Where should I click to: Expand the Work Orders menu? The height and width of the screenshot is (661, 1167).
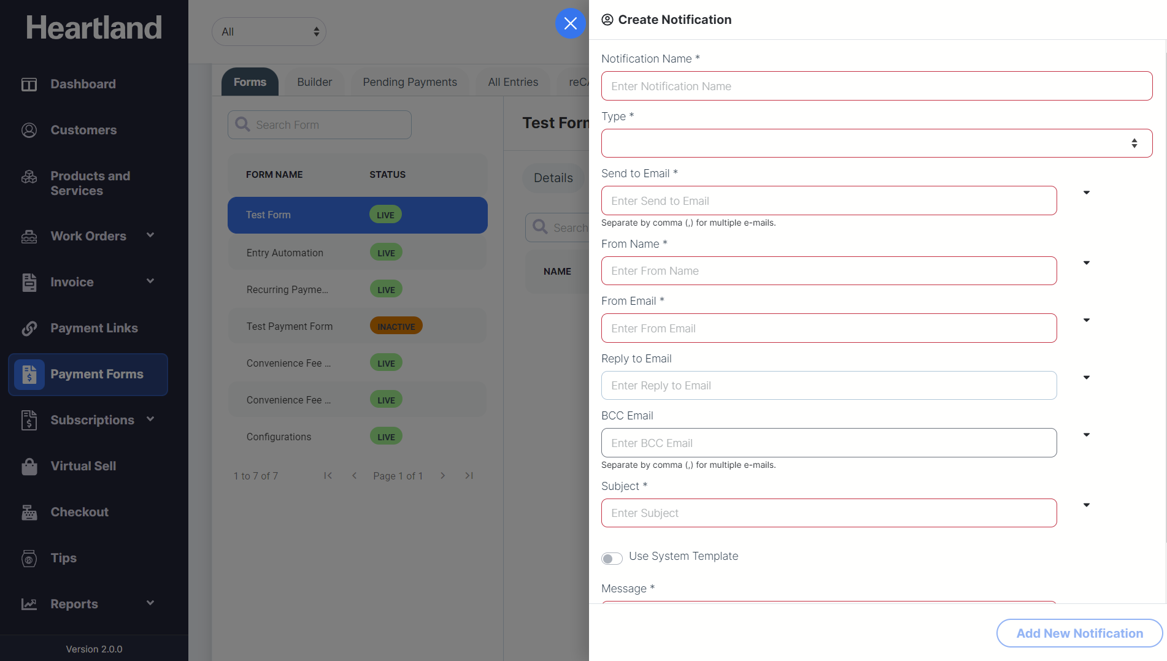[x=150, y=235]
